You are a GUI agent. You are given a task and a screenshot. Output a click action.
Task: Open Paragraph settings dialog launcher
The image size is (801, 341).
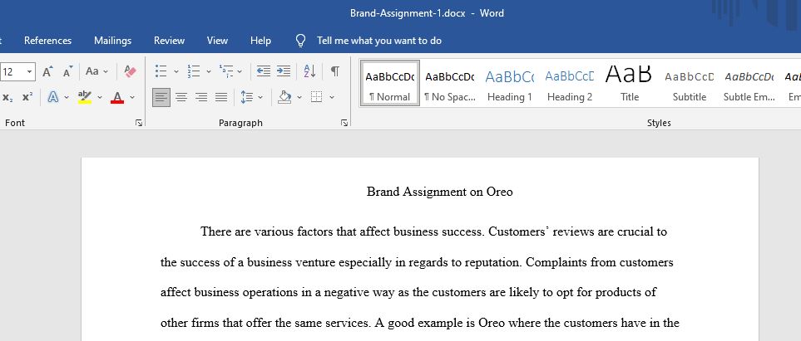(x=344, y=123)
